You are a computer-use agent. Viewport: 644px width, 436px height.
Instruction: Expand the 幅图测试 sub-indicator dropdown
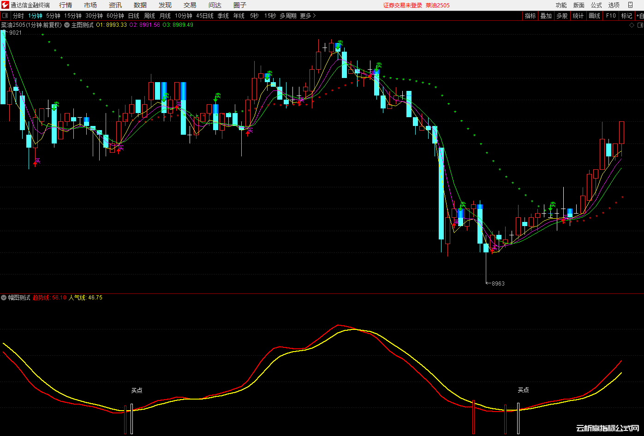coord(4,298)
